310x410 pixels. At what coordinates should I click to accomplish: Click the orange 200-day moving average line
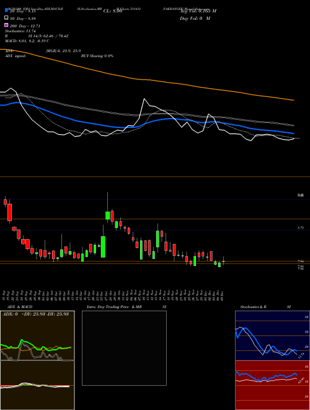click(146, 80)
